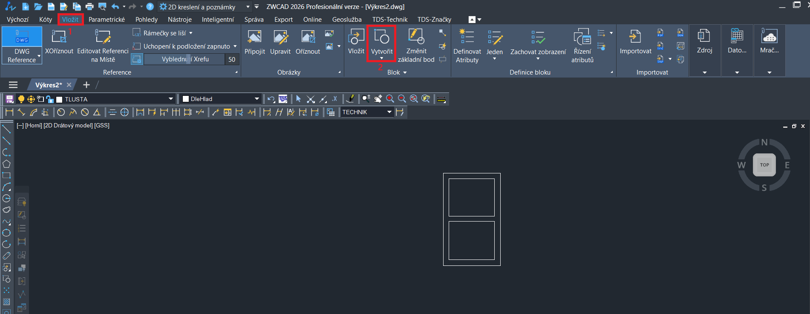
Task: Click Editovat Referenci na Místě button
Action: pos(103,46)
